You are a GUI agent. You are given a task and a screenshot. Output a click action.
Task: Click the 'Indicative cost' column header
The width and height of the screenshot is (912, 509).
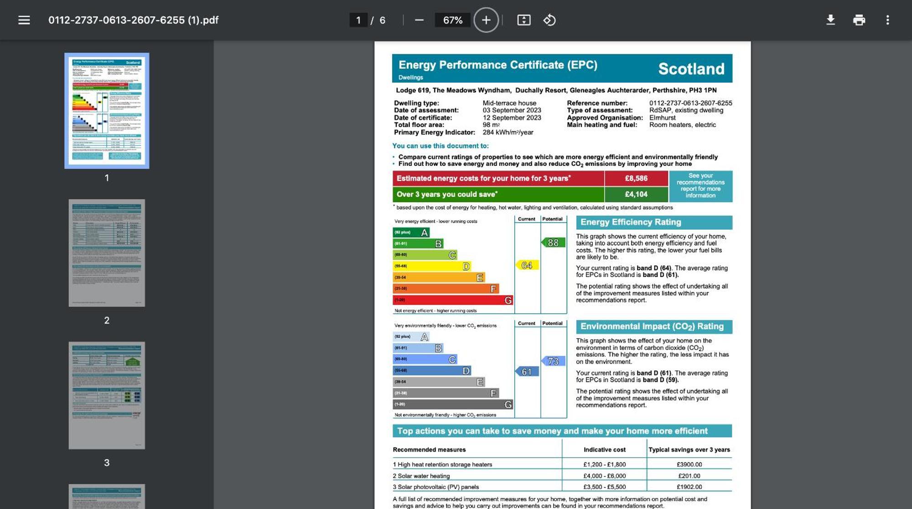click(x=605, y=450)
